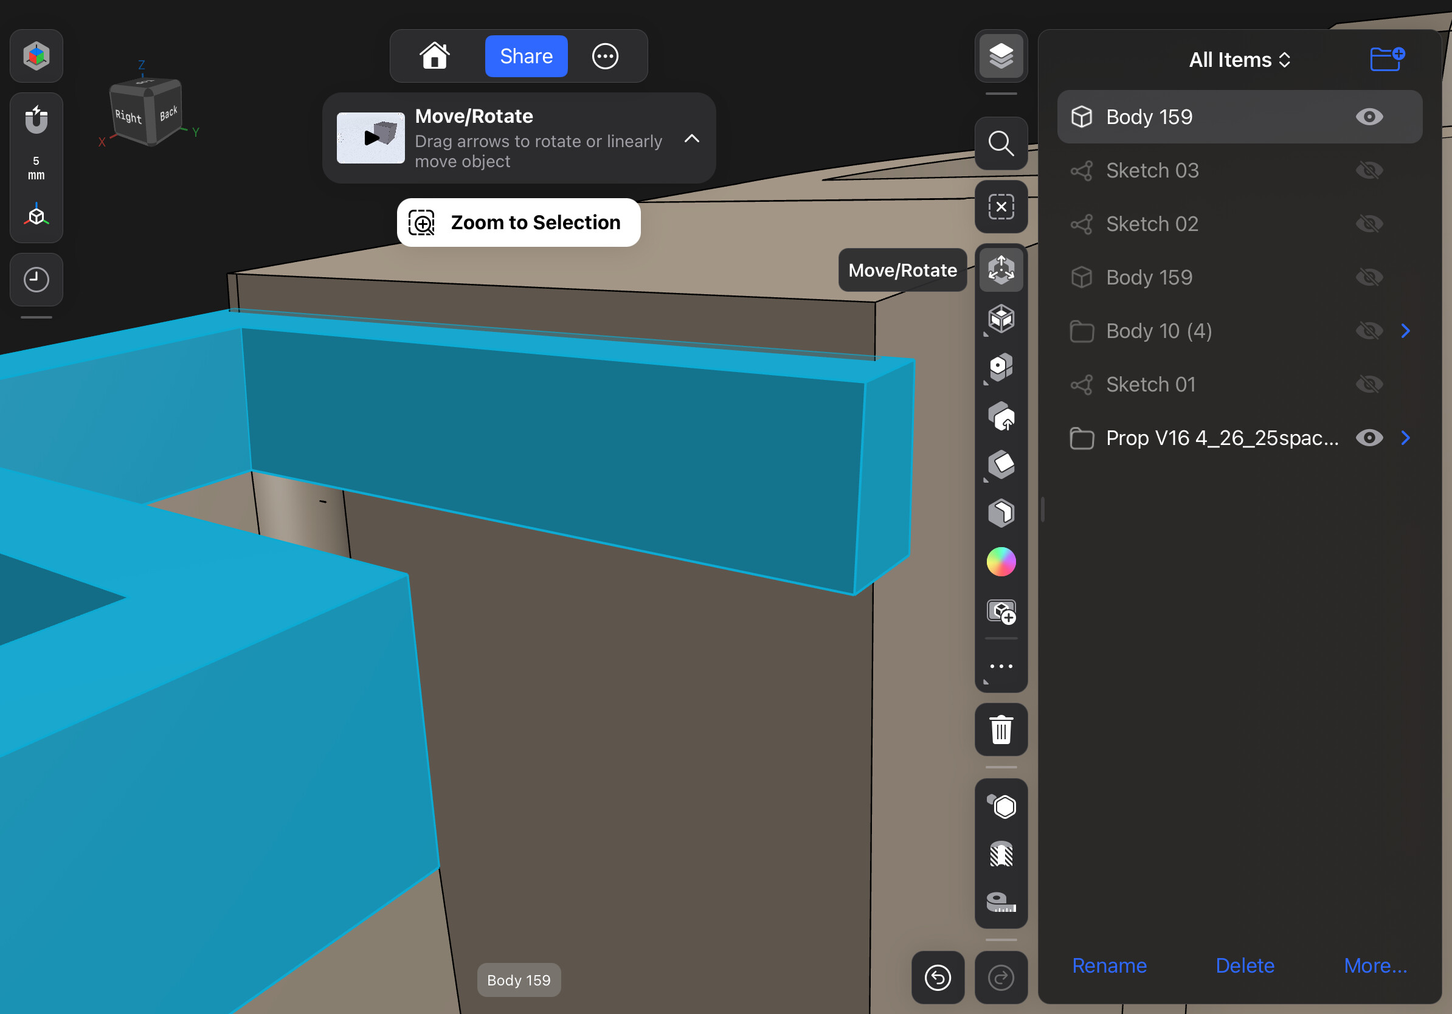The image size is (1452, 1014).
Task: Collapse the Move/Rotate hint panel
Action: (692, 139)
